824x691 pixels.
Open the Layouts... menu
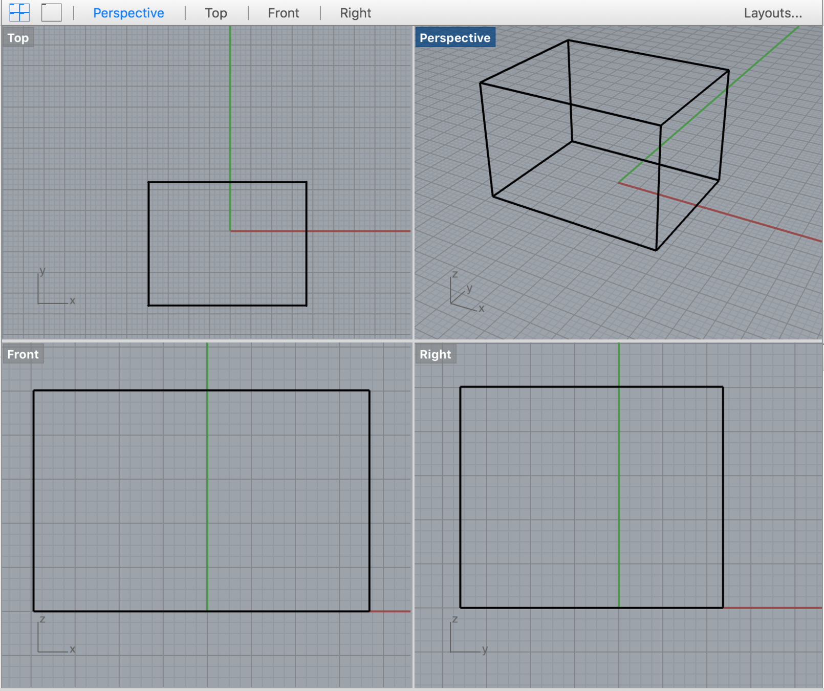773,13
